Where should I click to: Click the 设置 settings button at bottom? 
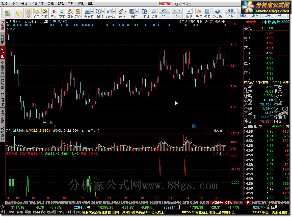[9, 202]
